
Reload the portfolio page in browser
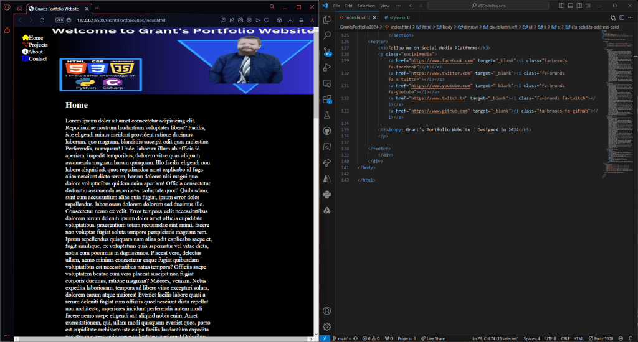[42, 20]
